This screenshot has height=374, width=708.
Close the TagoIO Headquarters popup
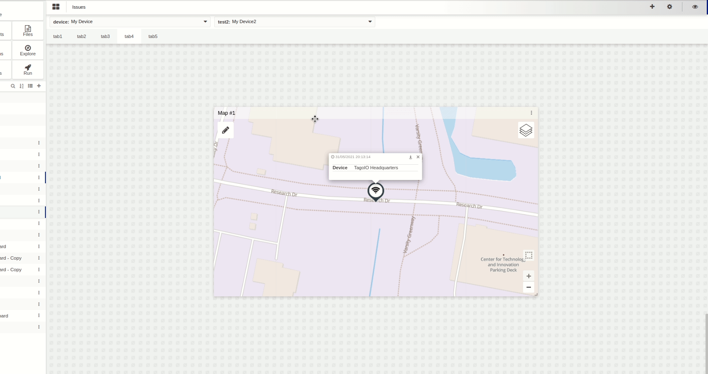coord(418,157)
